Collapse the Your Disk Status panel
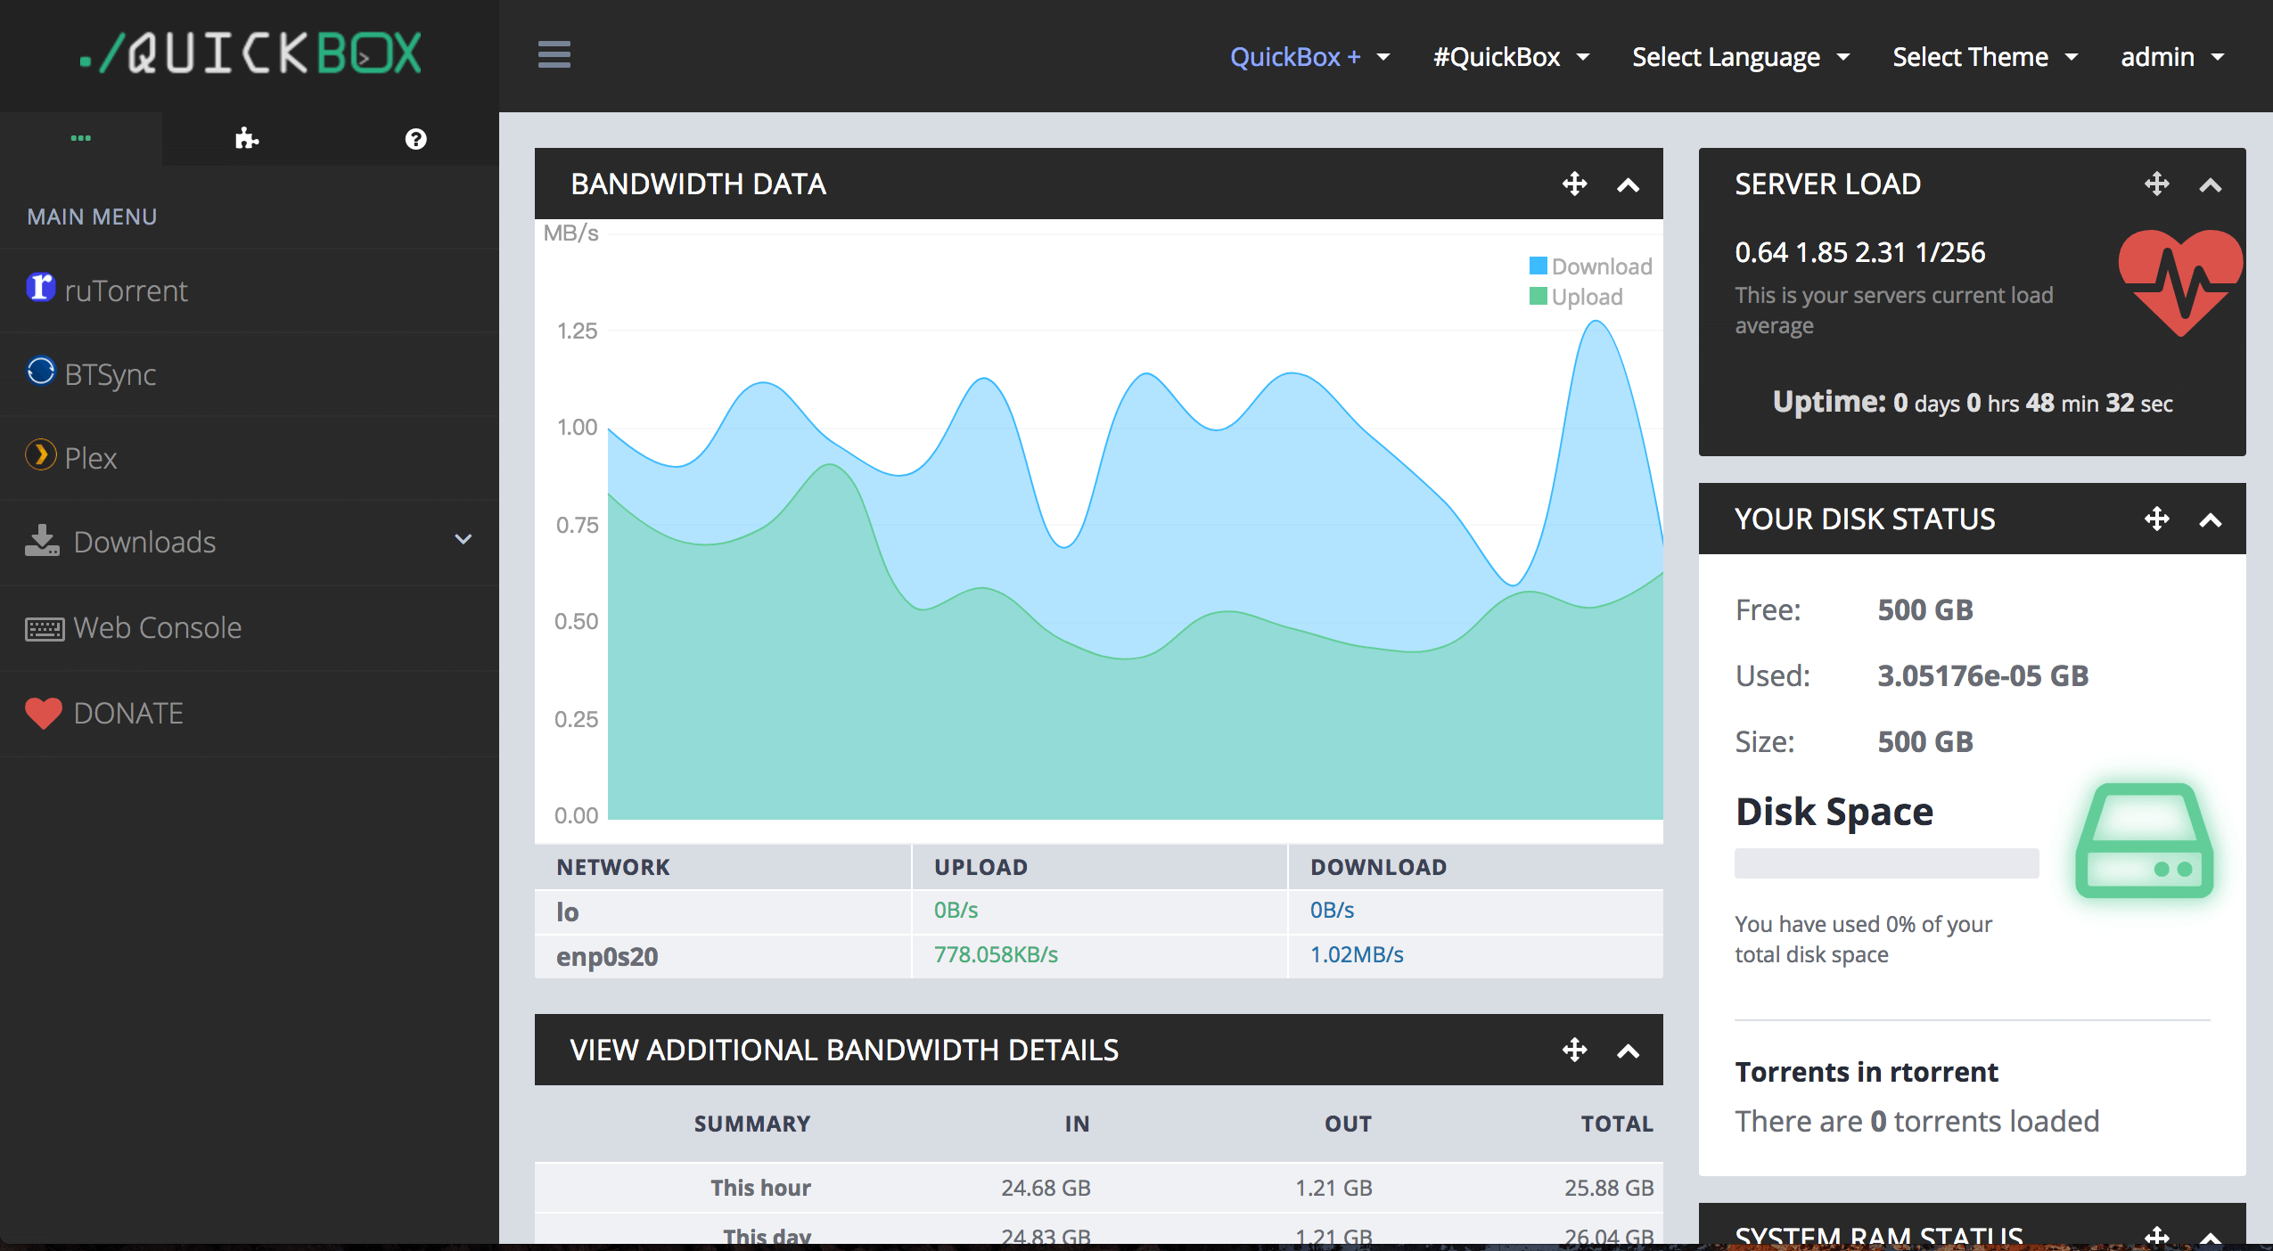This screenshot has height=1251, width=2273. [2210, 520]
